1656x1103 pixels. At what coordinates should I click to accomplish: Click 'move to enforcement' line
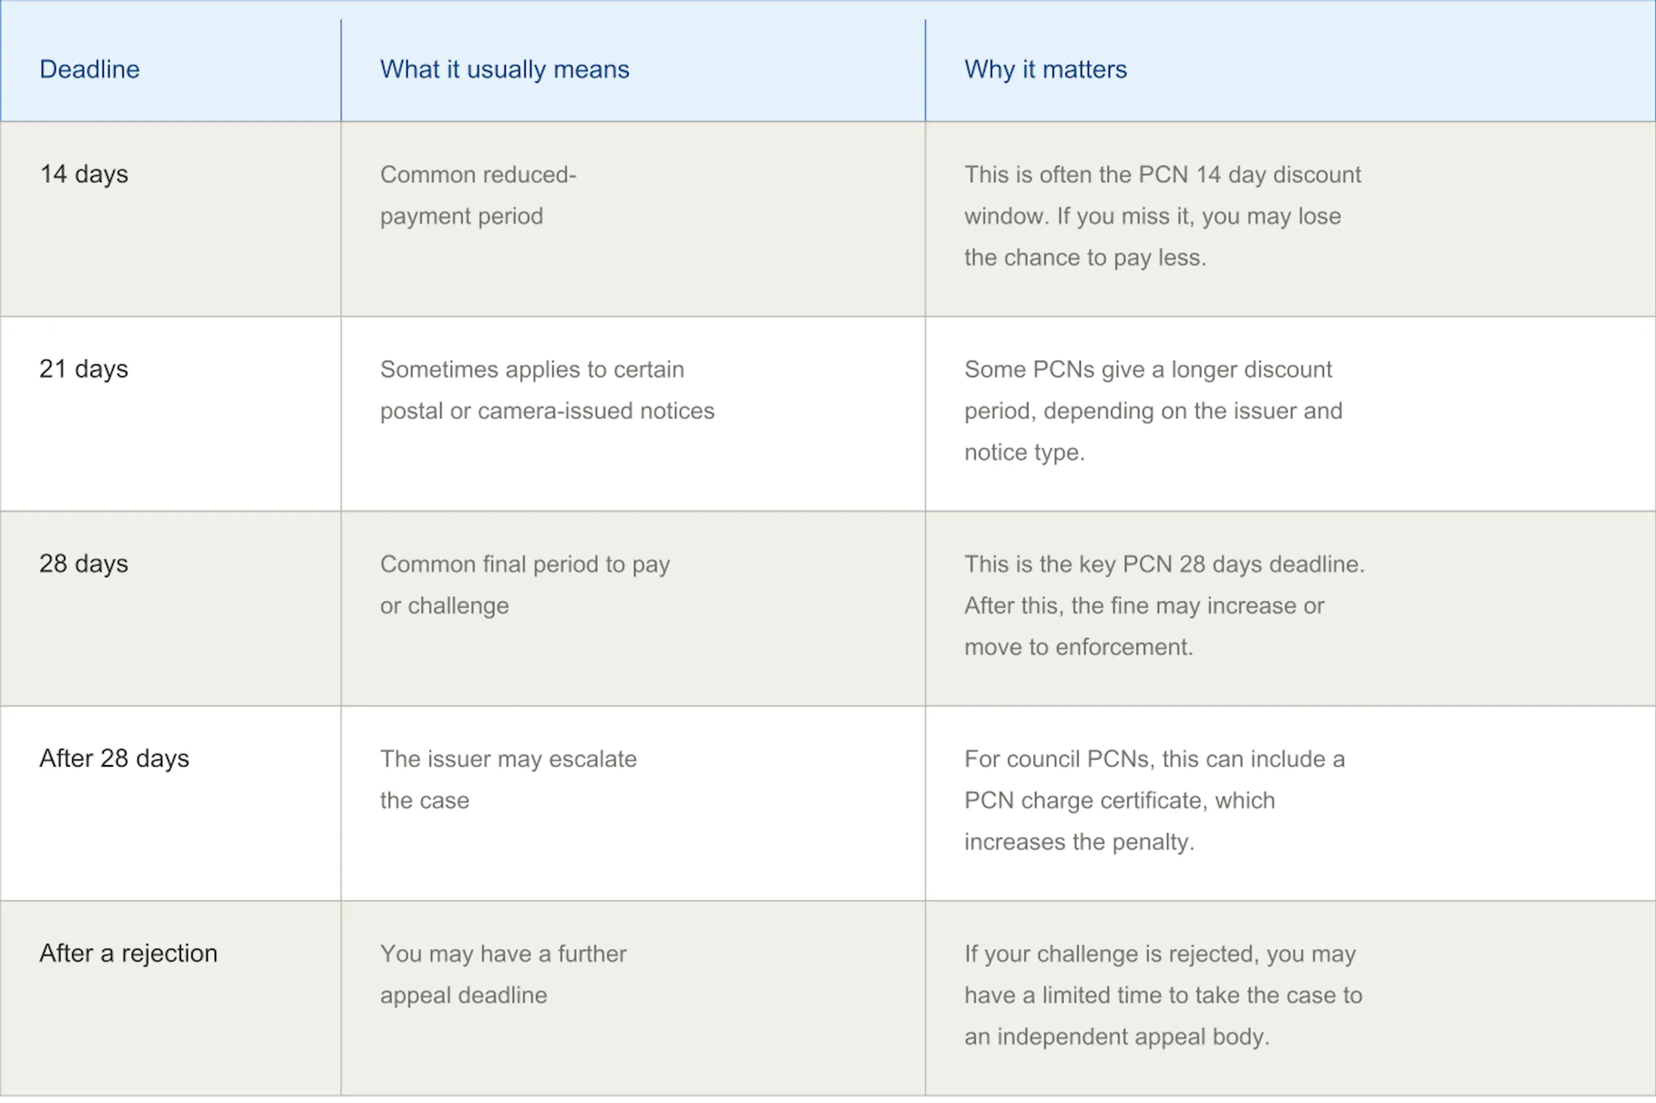1079,646
